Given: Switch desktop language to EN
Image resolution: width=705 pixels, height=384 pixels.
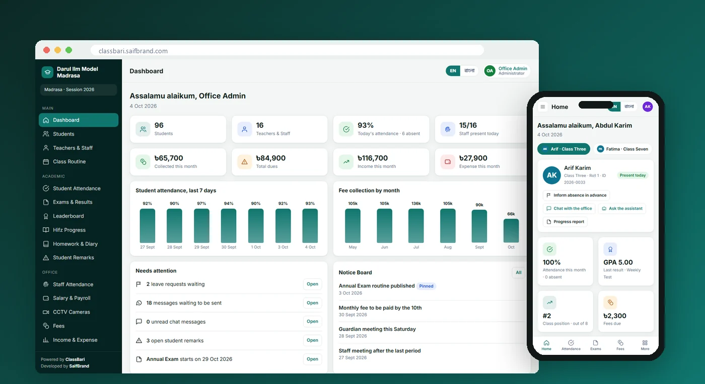Looking at the screenshot, I should [x=453, y=71].
